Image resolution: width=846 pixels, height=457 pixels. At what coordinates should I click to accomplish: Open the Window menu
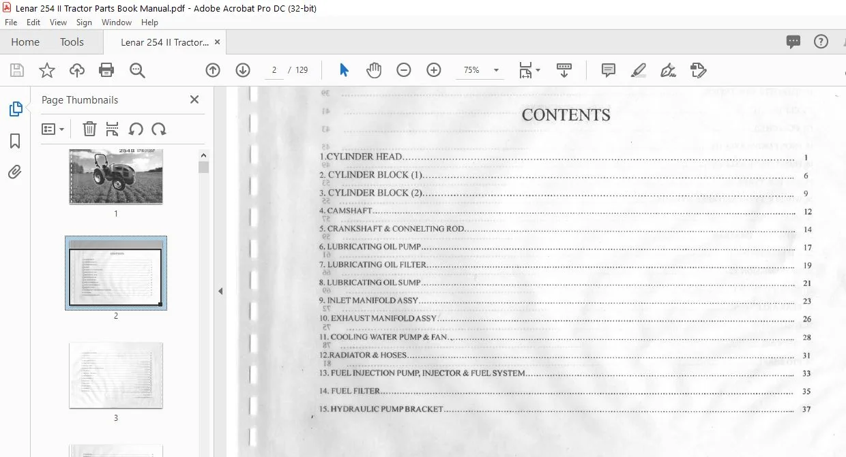[117, 22]
